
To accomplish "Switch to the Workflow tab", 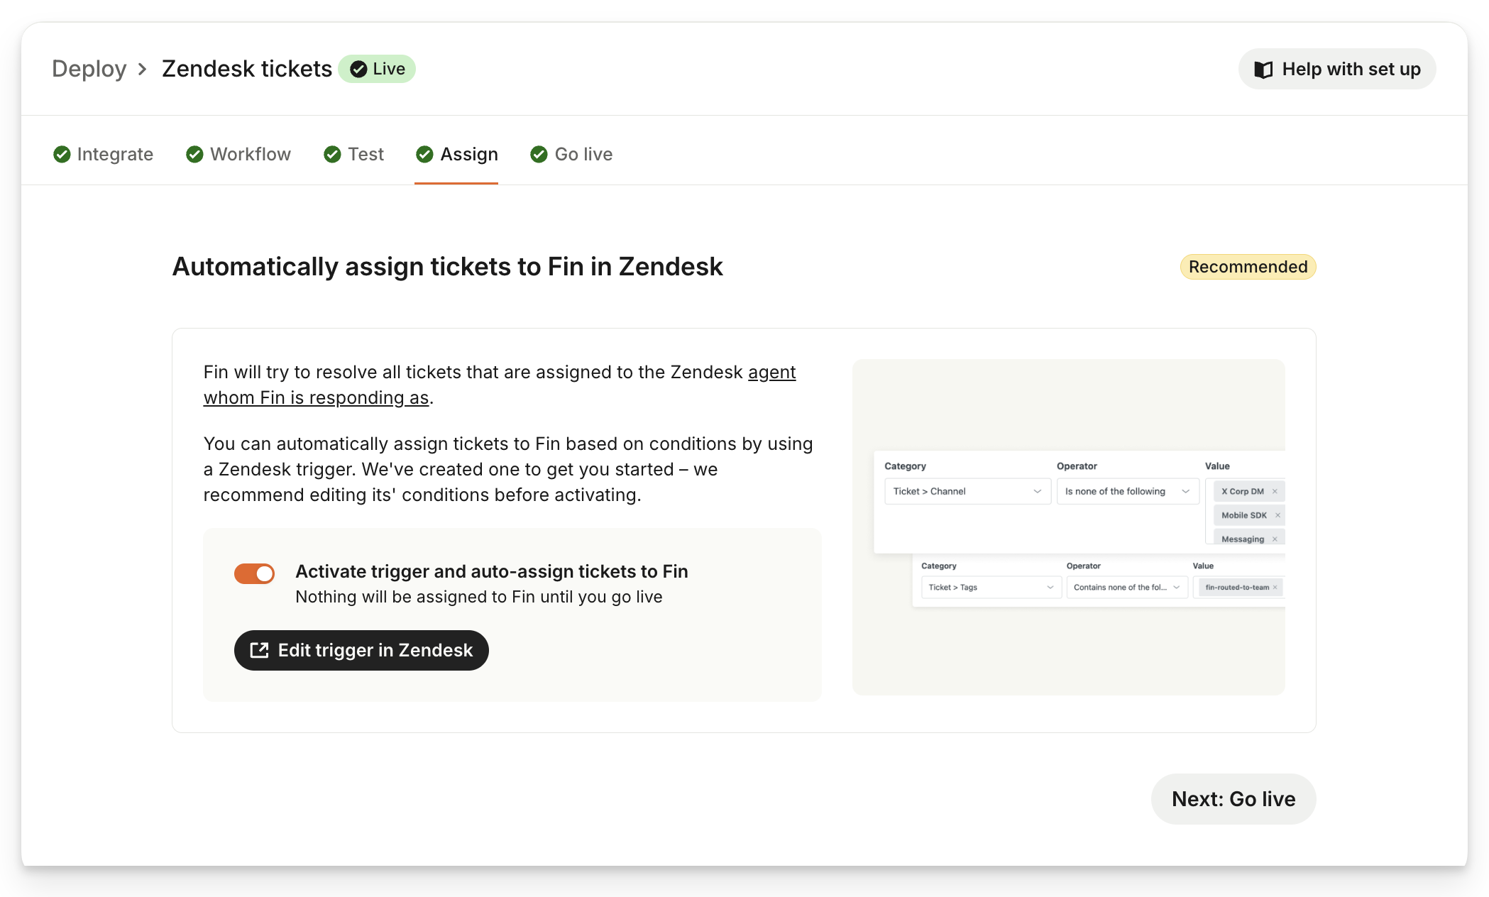I will click(x=238, y=154).
